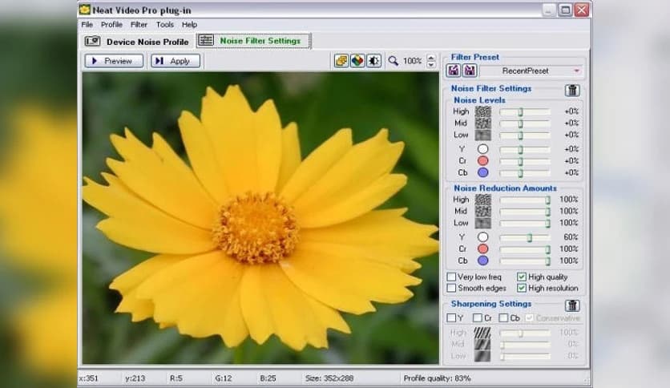
Task: Adjust the Noise Reduction Low slider
Action: [525, 224]
